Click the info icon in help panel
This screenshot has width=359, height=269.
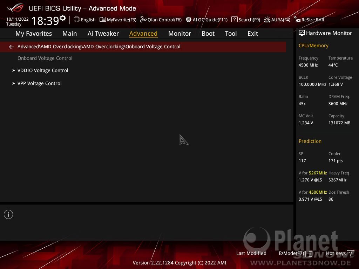click(8, 214)
